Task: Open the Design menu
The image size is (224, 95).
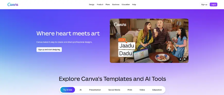Action: point(92,4)
